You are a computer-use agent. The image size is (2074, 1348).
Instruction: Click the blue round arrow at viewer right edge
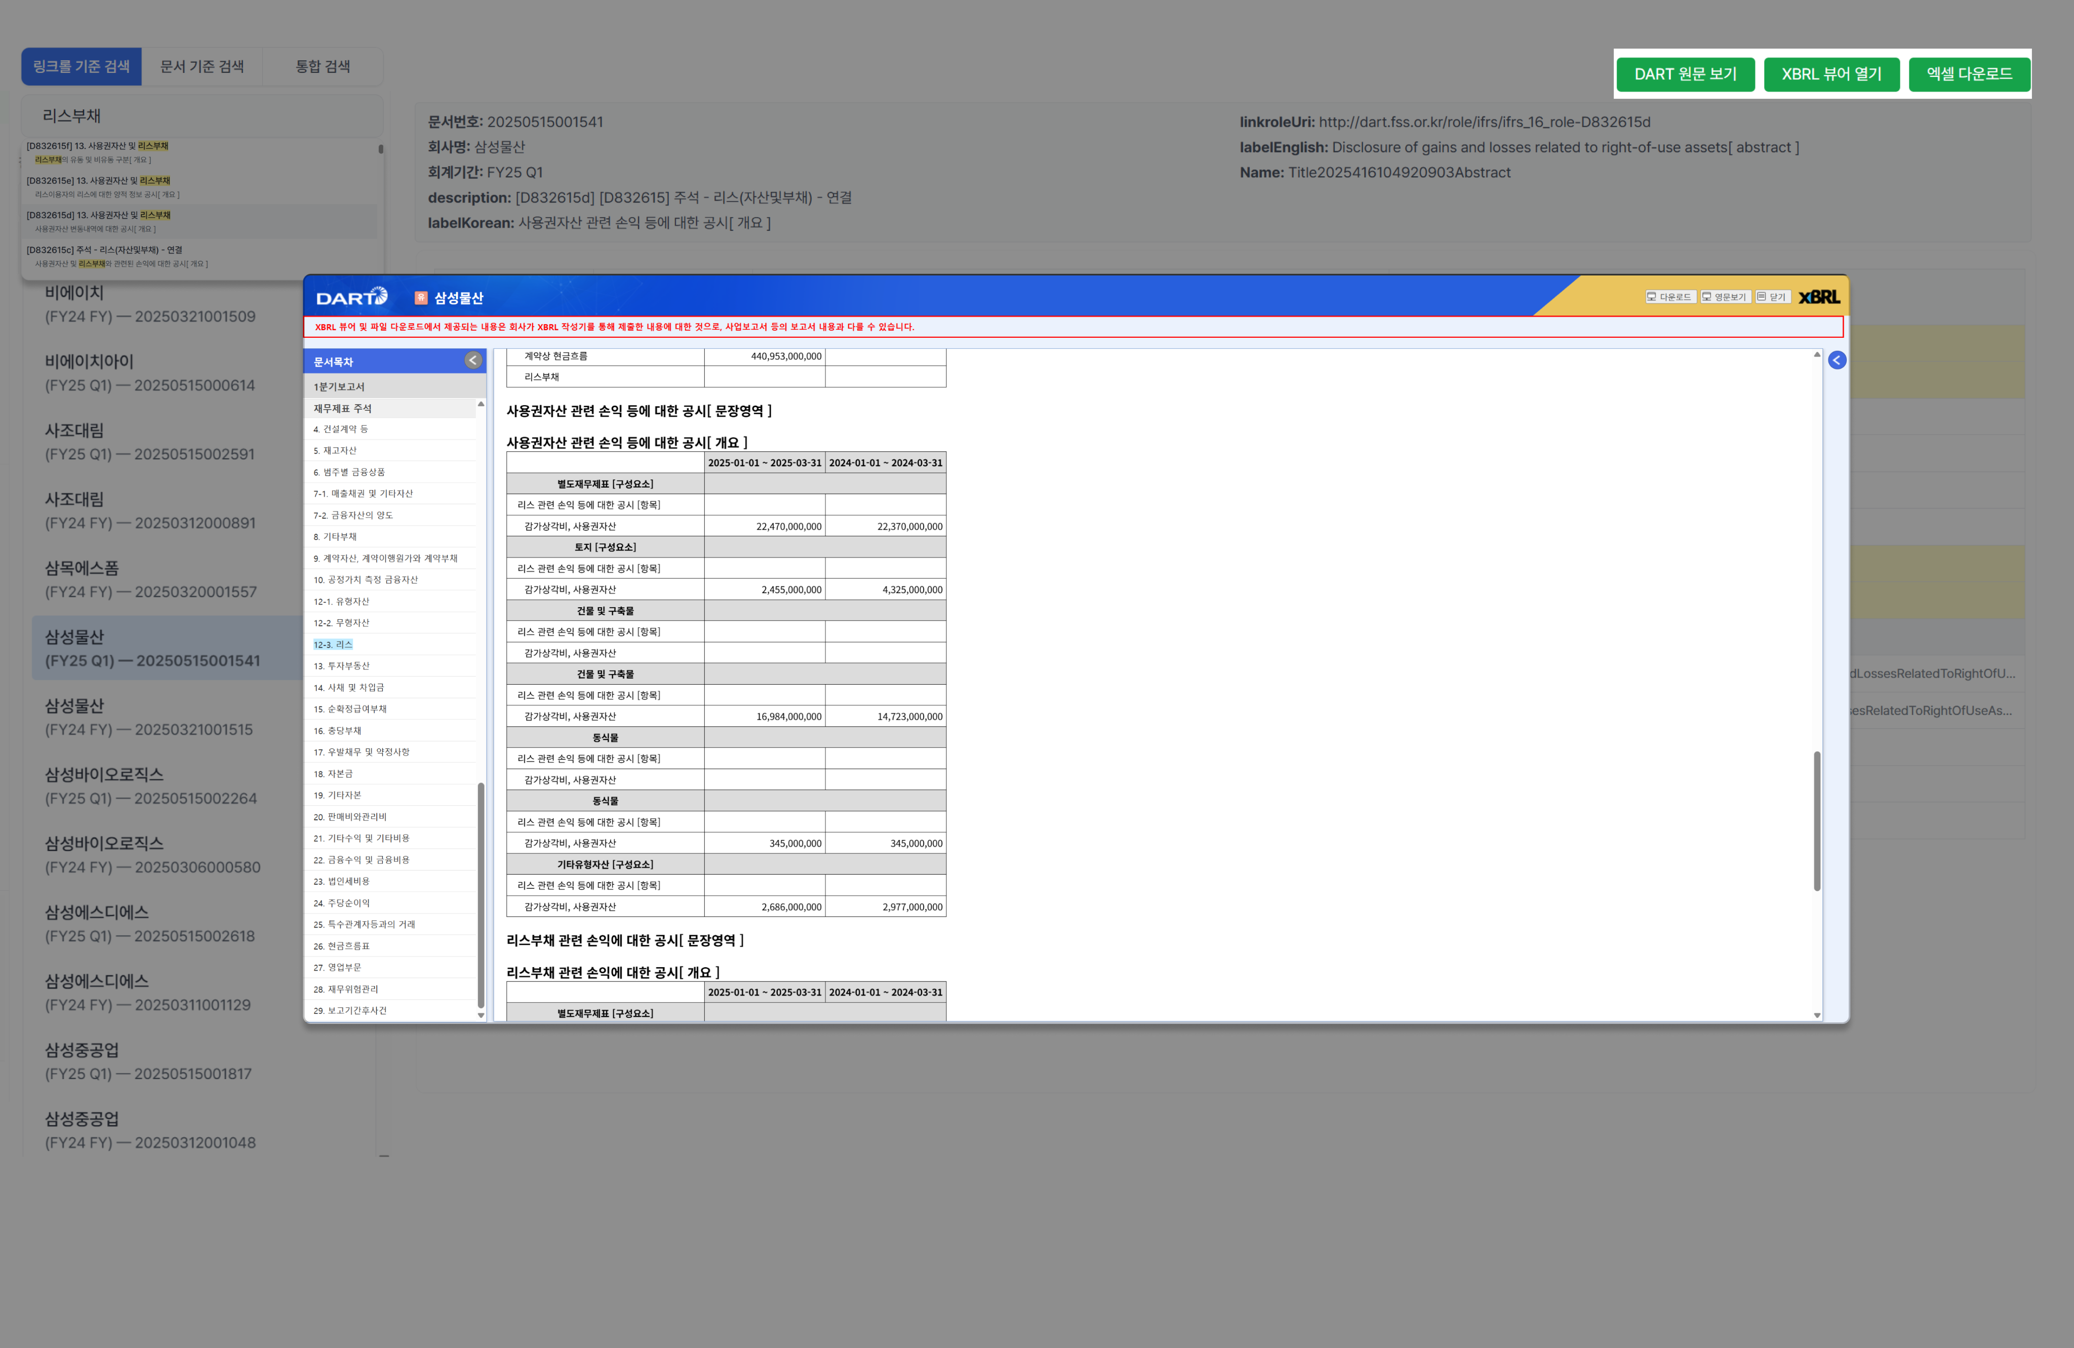point(1836,361)
